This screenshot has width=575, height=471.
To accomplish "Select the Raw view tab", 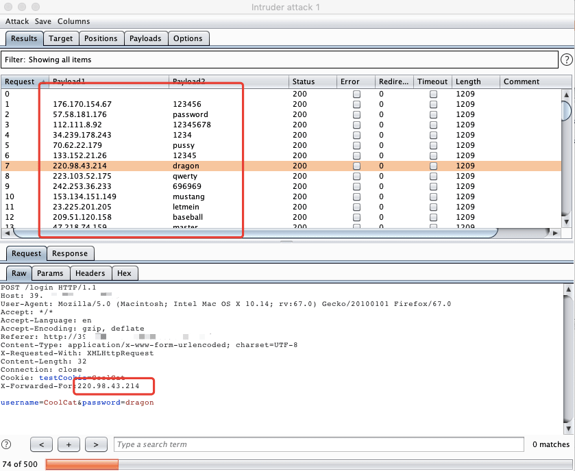I will pyautogui.click(x=19, y=273).
